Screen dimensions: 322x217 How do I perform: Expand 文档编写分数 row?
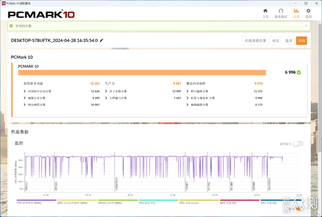point(106,98)
